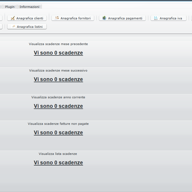This screenshot has height=192, width=192.
Task: Click the cut-off button left of Anagrafica clienti
Action: click(1, 18)
